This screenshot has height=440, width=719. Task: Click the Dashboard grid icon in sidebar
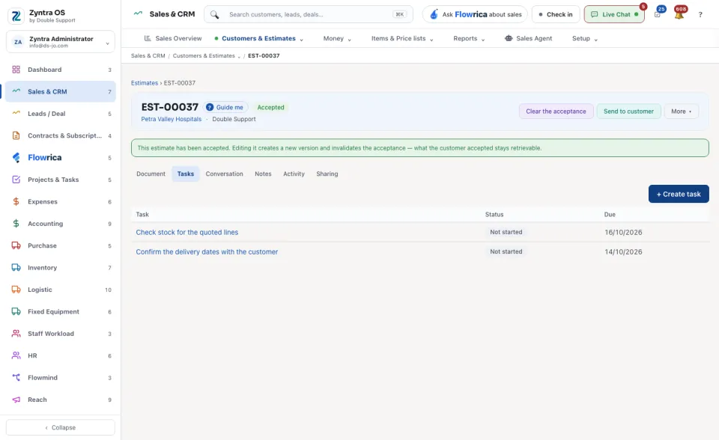pyautogui.click(x=16, y=70)
